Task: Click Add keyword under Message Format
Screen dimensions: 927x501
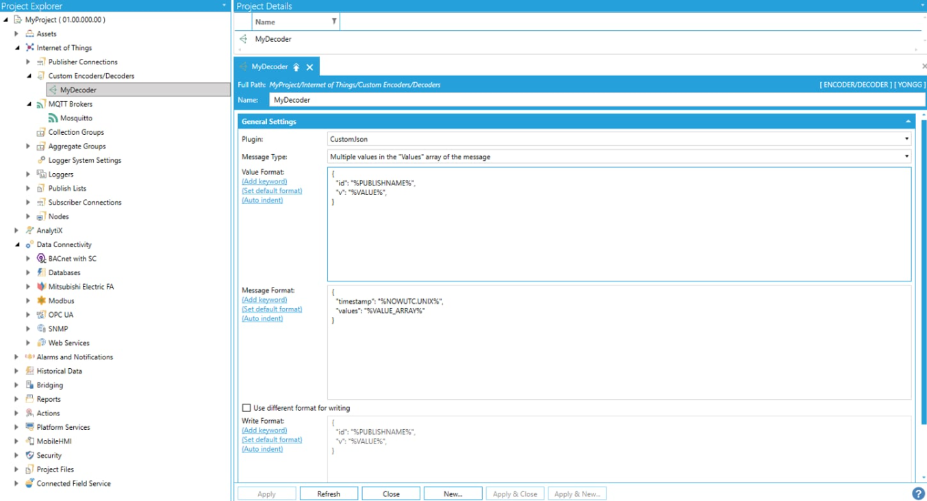Action: pos(264,300)
